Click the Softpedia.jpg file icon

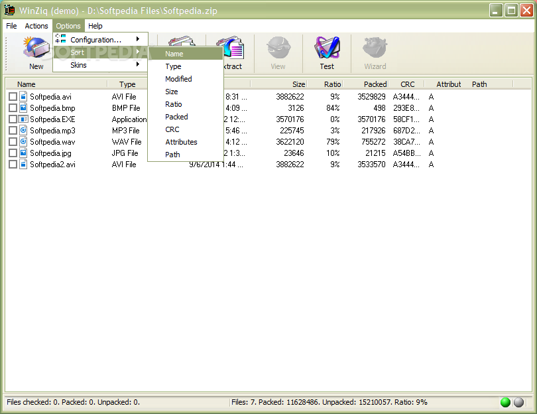(23, 153)
